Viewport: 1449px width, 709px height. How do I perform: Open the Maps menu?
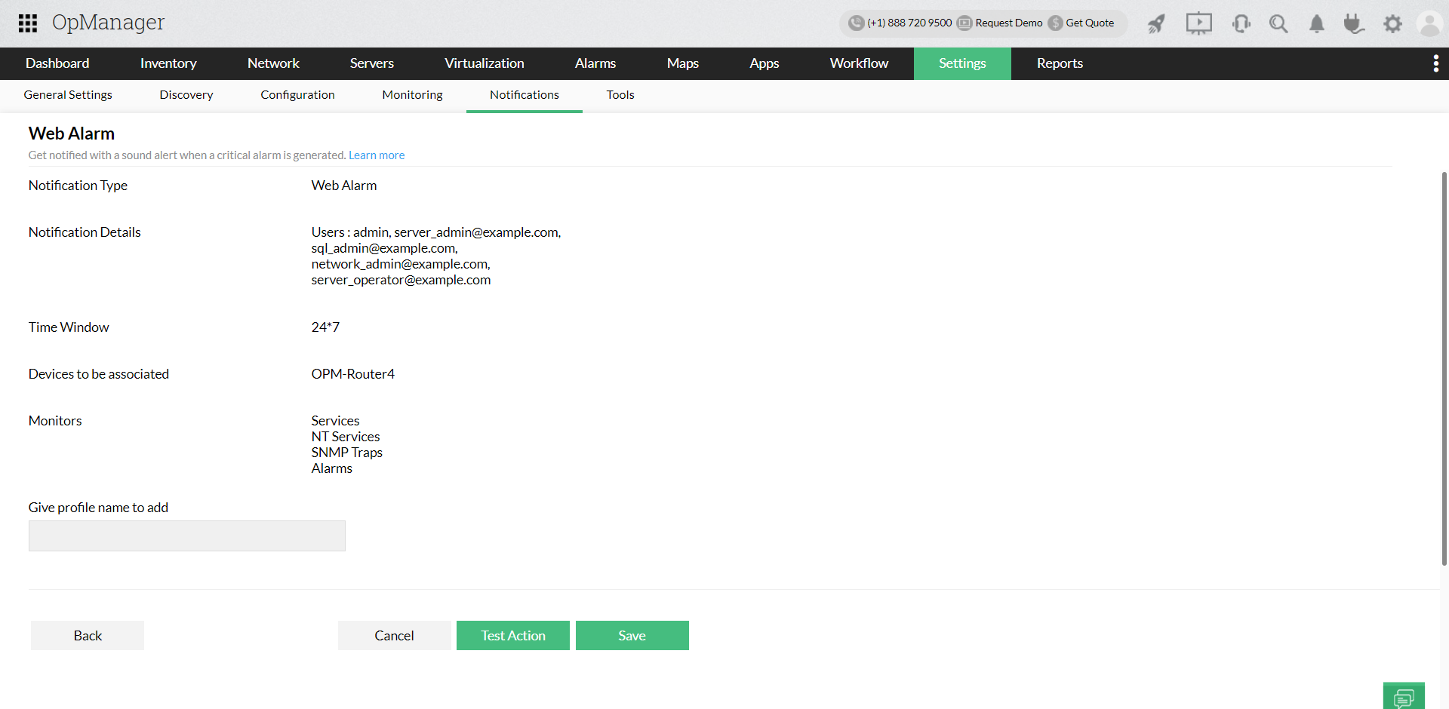point(683,63)
